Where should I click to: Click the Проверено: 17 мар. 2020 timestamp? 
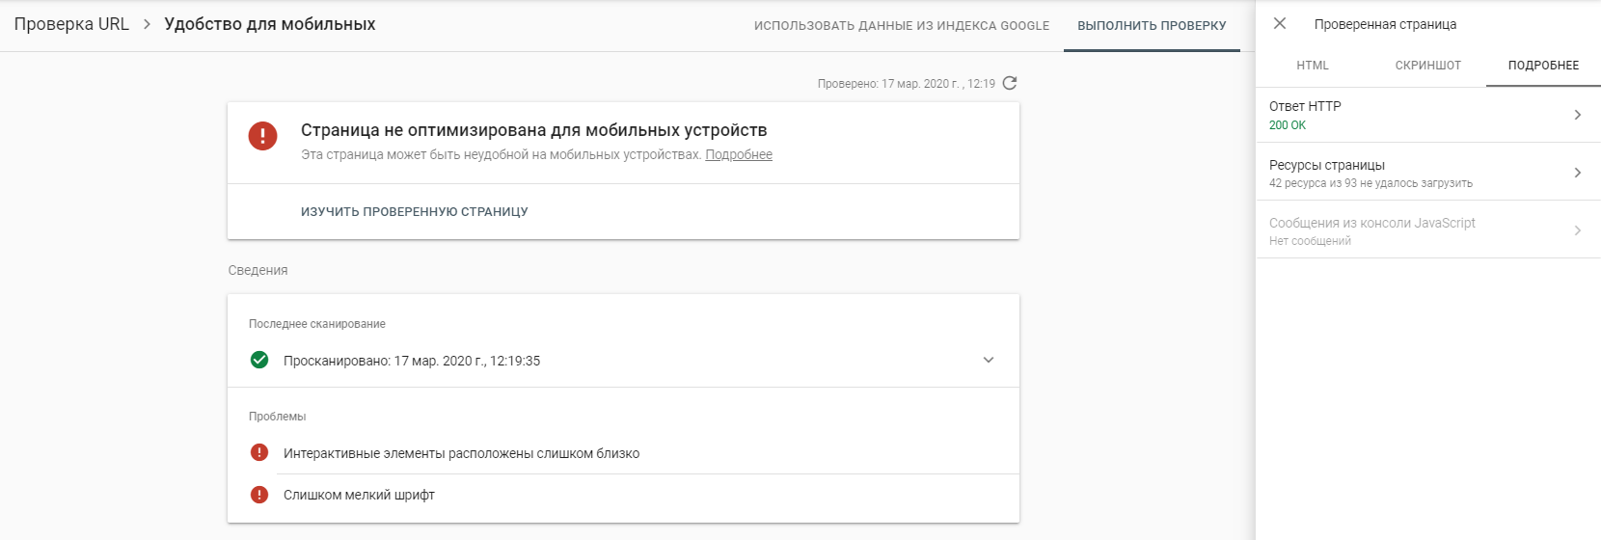click(907, 84)
